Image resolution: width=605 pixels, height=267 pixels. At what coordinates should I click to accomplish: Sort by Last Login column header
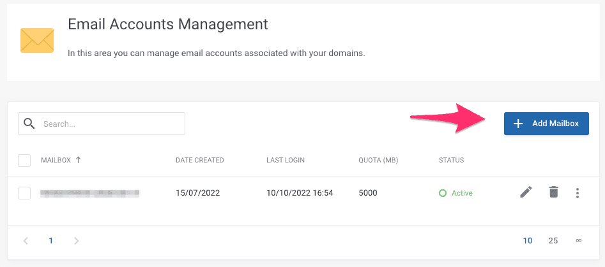[286, 161]
